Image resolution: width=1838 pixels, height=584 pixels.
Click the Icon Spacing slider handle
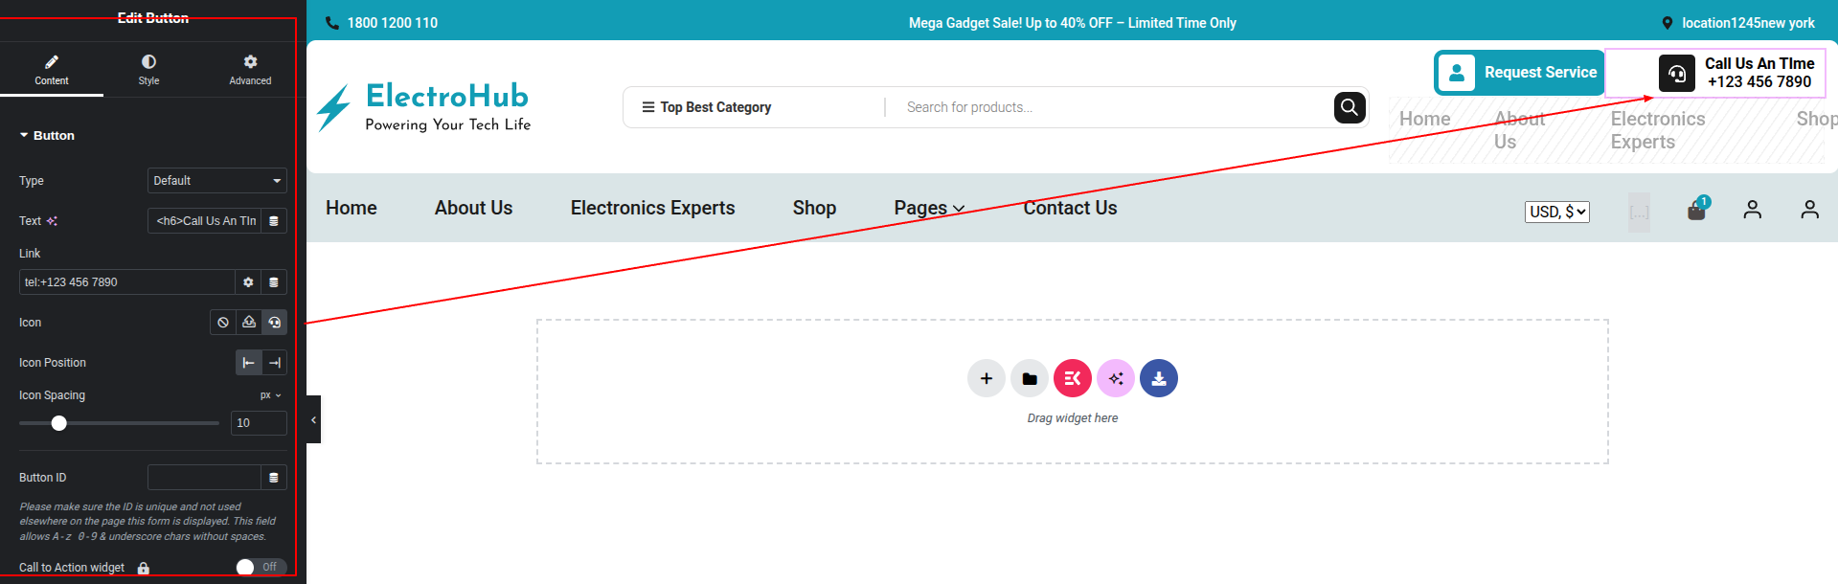(59, 423)
